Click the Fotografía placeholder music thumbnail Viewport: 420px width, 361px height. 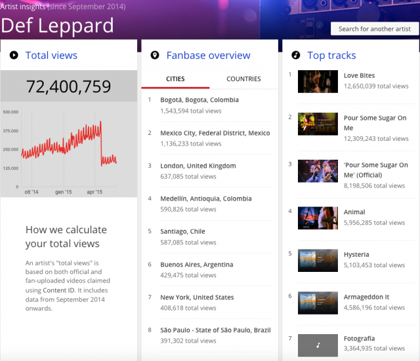pyautogui.click(x=318, y=345)
